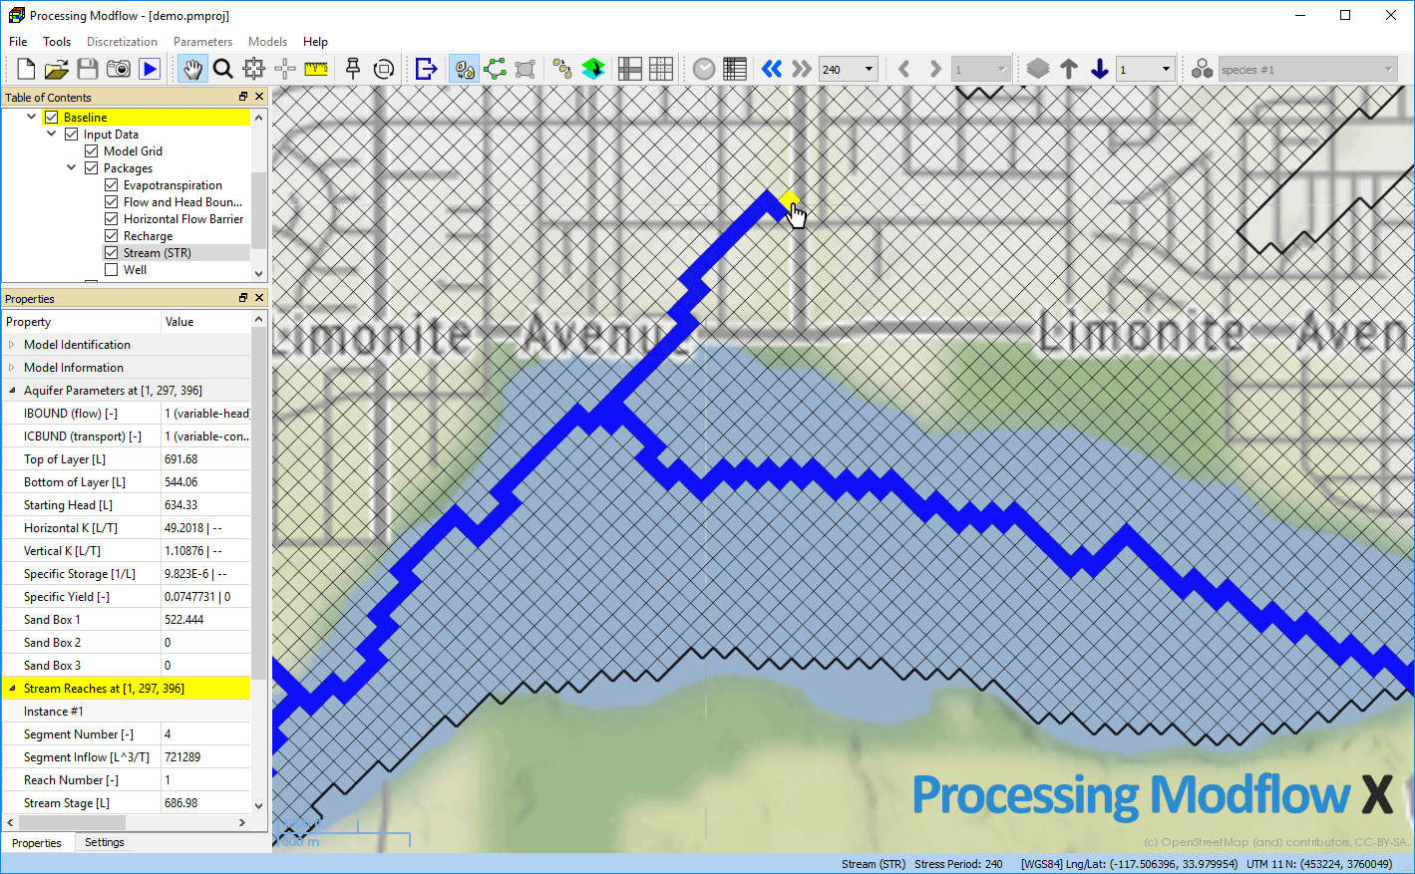Screen dimensions: 1415x874
Task: Open the Tools menu
Action: pyautogui.click(x=57, y=42)
